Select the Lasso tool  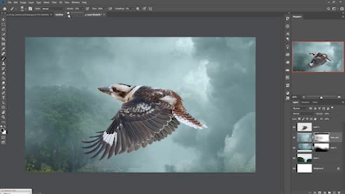tap(3, 29)
